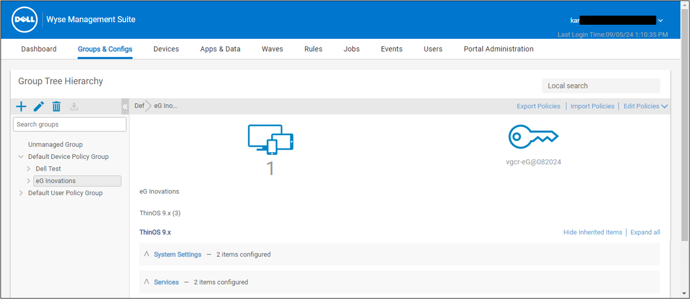Click the Dell logo icon
Screen dimensions: 690x299
click(x=25, y=20)
